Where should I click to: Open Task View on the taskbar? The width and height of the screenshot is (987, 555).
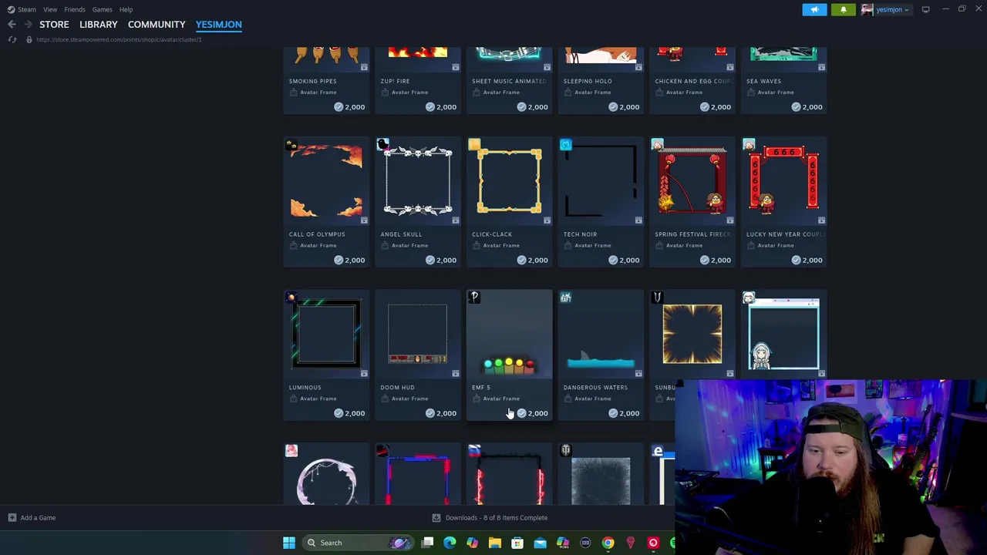427,543
